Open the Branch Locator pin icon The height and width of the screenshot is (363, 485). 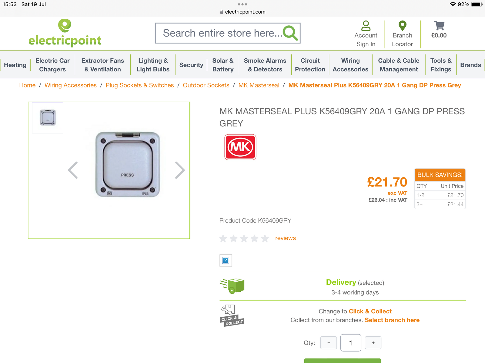tap(402, 26)
